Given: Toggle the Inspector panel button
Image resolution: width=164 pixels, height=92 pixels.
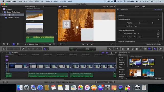Looking at the screenshot, I should point(155,49).
